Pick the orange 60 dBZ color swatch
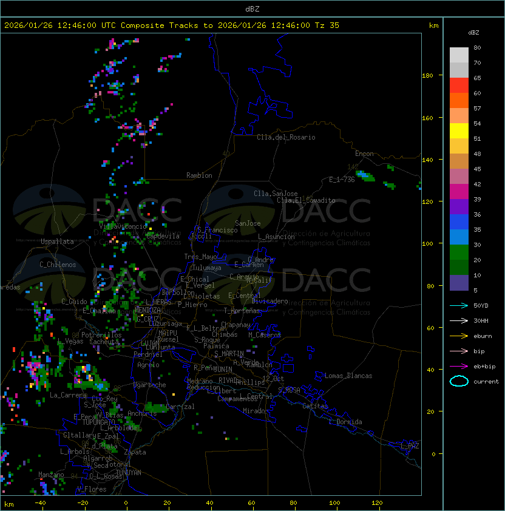This screenshot has height=511, width=505. [x=459, y=100]
